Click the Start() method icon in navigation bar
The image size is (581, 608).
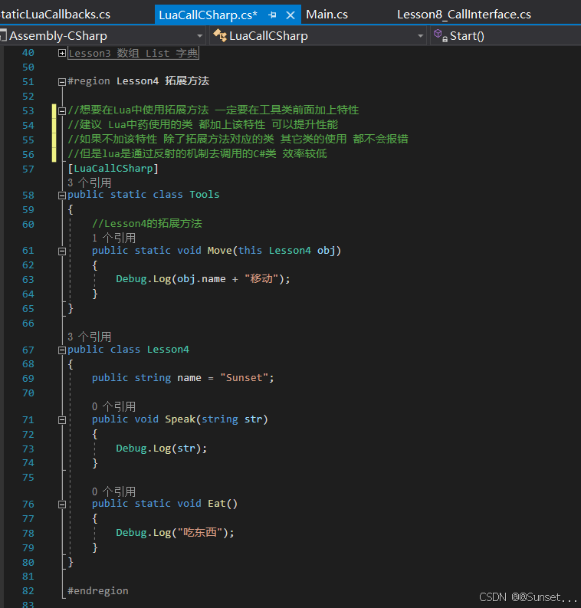coord(440,35)
